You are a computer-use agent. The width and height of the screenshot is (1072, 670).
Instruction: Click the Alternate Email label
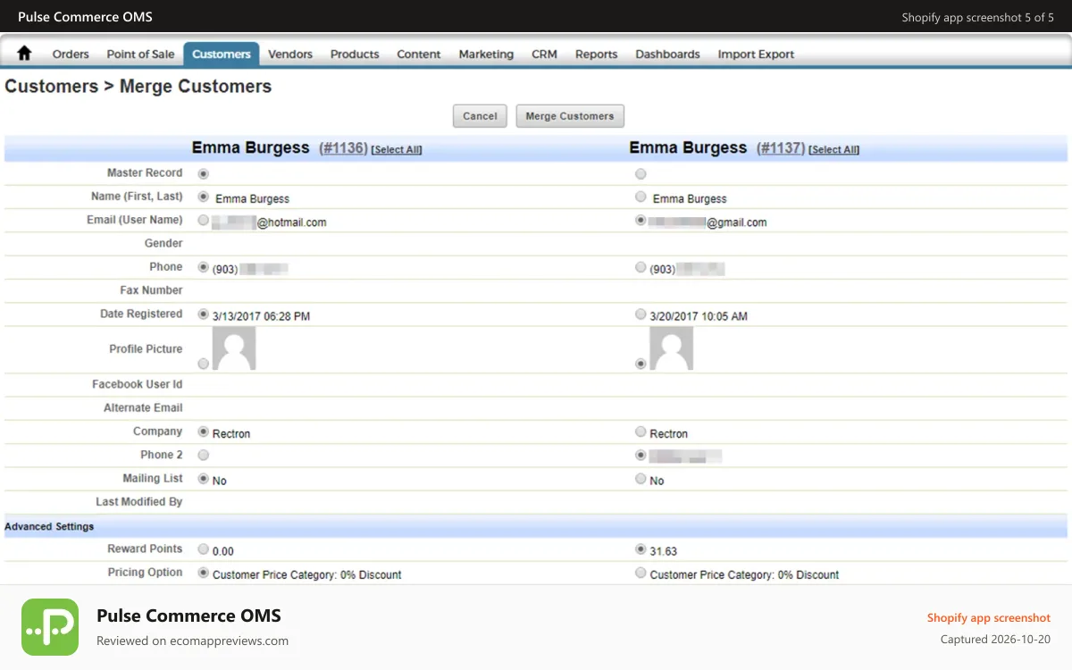click(143, 408)
